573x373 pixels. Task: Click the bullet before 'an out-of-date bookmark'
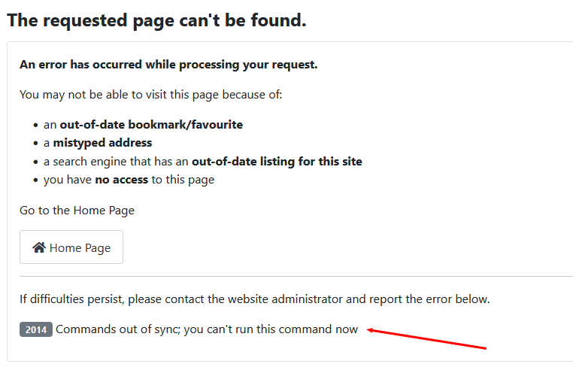pyautogui.click(x=35, y=125)
